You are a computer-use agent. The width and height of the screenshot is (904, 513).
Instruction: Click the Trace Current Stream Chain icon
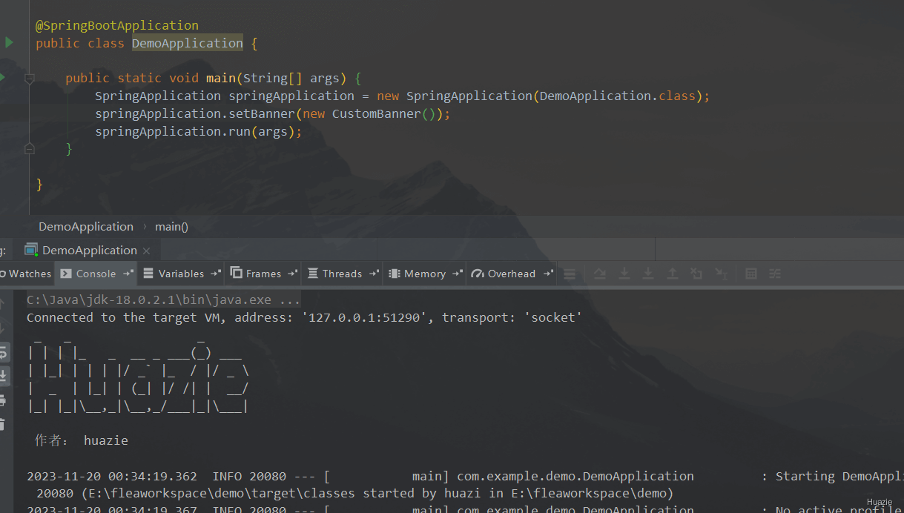tap(775, 274)
